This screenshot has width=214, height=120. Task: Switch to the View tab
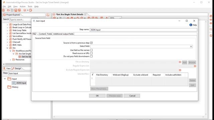(7, 68)
